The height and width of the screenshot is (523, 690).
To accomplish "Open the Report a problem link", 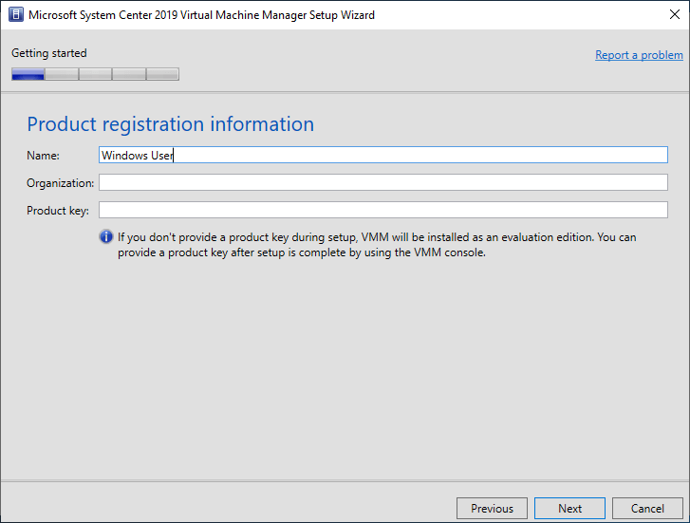I will click(639, 55).
